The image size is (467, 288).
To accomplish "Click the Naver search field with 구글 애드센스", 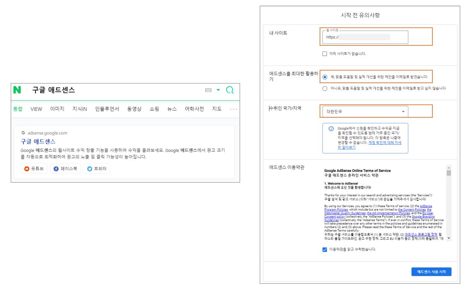I will click(115, 90).
